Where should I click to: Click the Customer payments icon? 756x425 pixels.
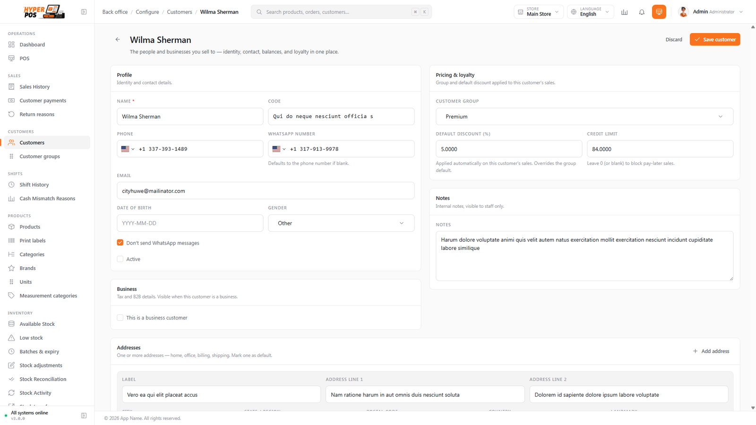(11, 101)
